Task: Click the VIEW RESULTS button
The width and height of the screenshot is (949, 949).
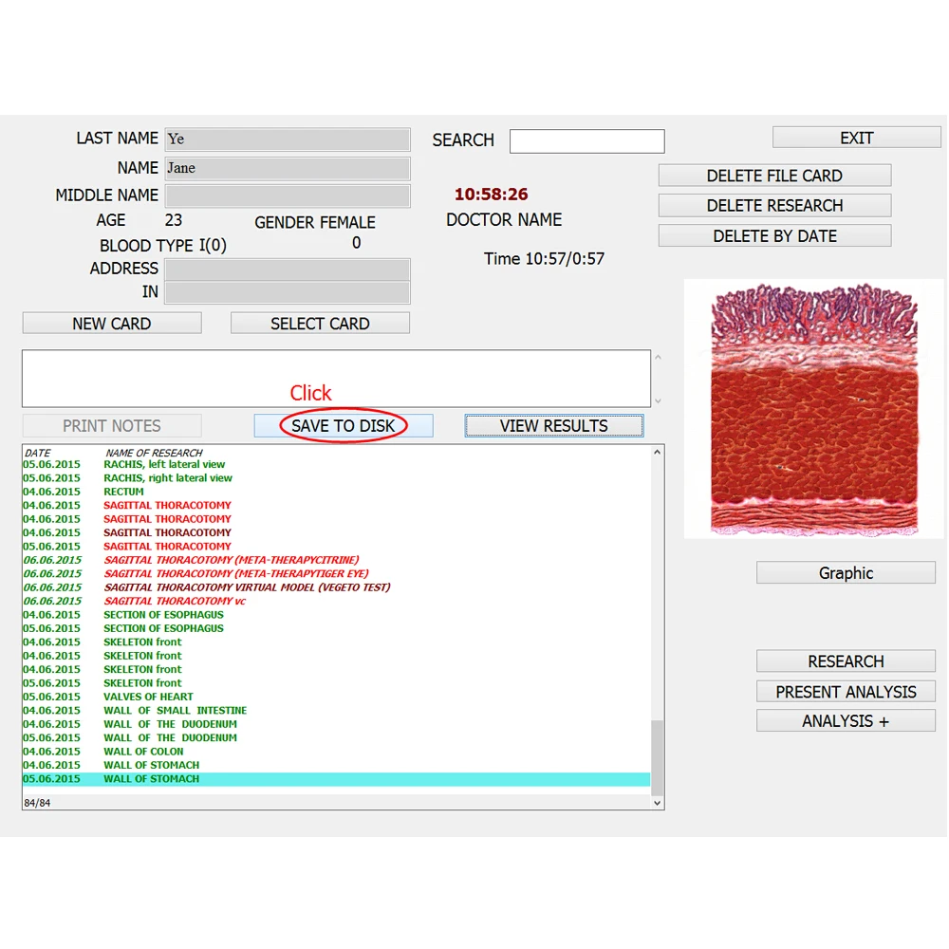Action: [553, 425]
